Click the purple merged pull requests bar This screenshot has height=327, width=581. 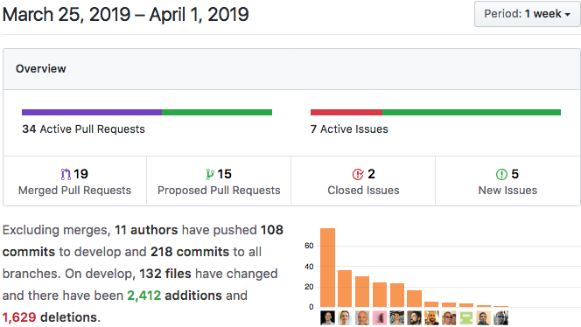click(x=92, y=112)
